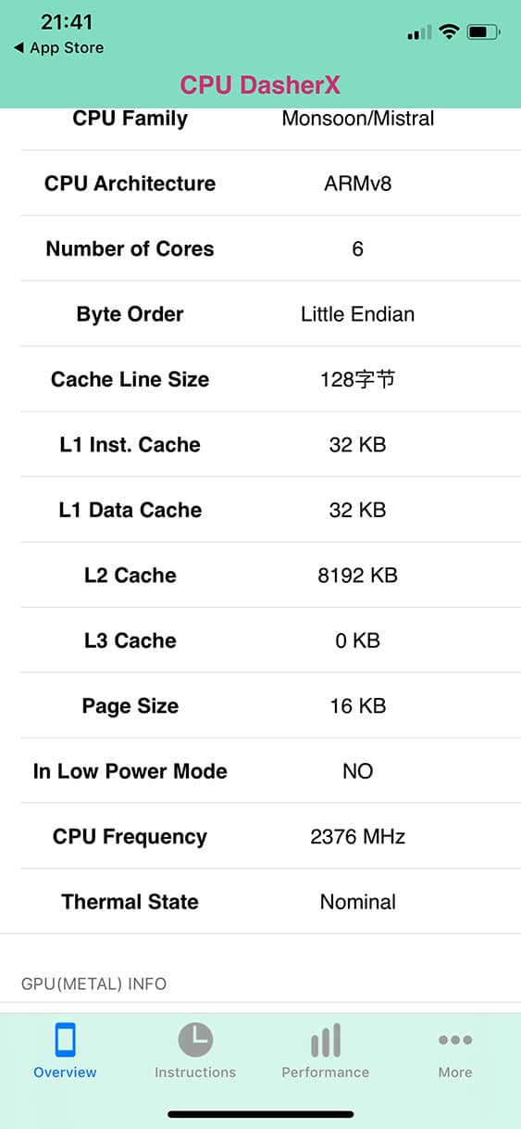Tap the GPU(METAL) INFO section header
521x1129 pixels.
pyautogui.click(x=93, y=983)
